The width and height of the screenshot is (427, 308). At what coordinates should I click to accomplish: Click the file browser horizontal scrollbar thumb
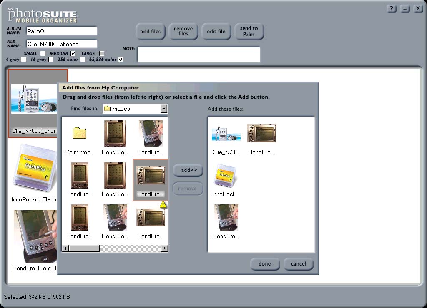click(x=84, y=248)
